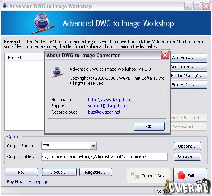Click the red stop icon on the Exit button

(181, 176)
